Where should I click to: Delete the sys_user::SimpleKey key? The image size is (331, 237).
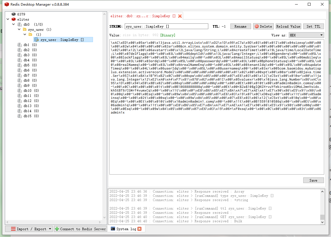(x=263, y=26)
